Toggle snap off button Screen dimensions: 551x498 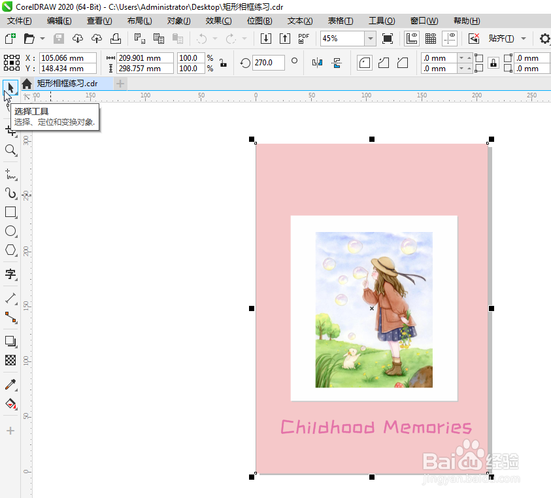474,39
